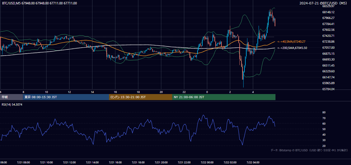Click the 7/21 18:00 time label
This screenshot has height=165, width=351.
tap(138, 163)
